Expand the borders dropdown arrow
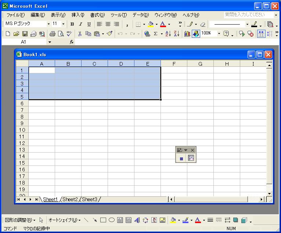The height and width of the screenshot is (233, 281). tap(144, 24)
